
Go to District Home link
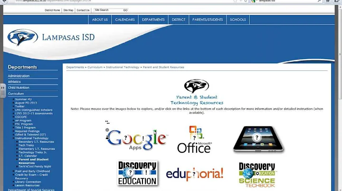point(52,10)
